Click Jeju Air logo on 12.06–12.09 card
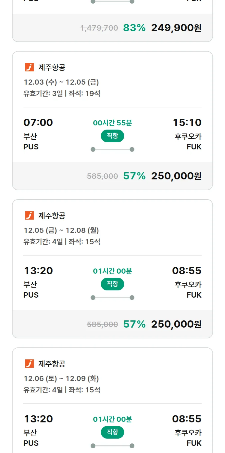 [x=29, y=364]
